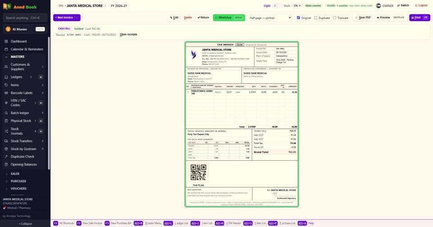Open New Sale Invoice shortcut (F2)
Image resolution: width=433 pixels, height=227 pixels.
point(89,223)
